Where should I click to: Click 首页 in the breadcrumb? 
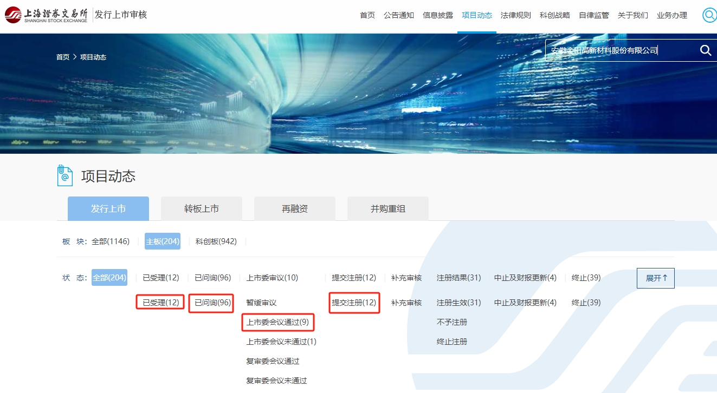pyautogui.click(x=63, y=57)
